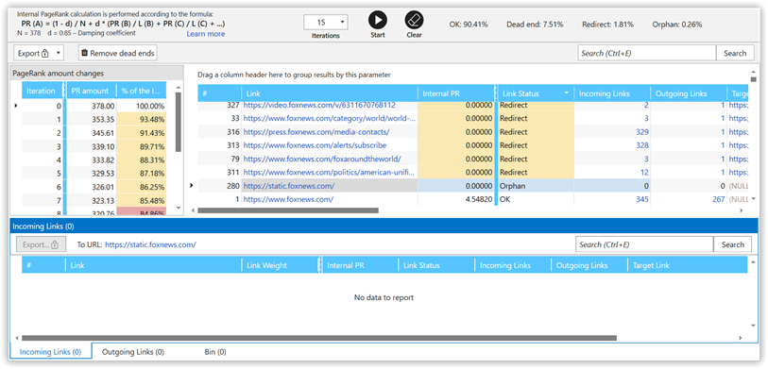Open the Learn more link

point(206,34)
